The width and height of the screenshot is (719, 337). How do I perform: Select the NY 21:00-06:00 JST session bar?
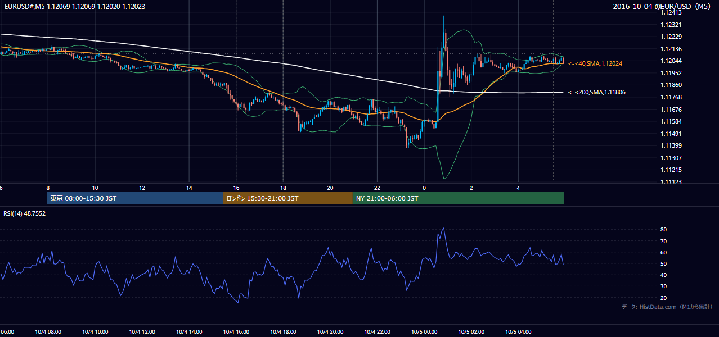[x=459, y=198]
